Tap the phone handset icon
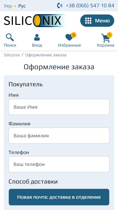Image resolution: width=118 pixels, height=210 pixels. [x=59, y=6]
